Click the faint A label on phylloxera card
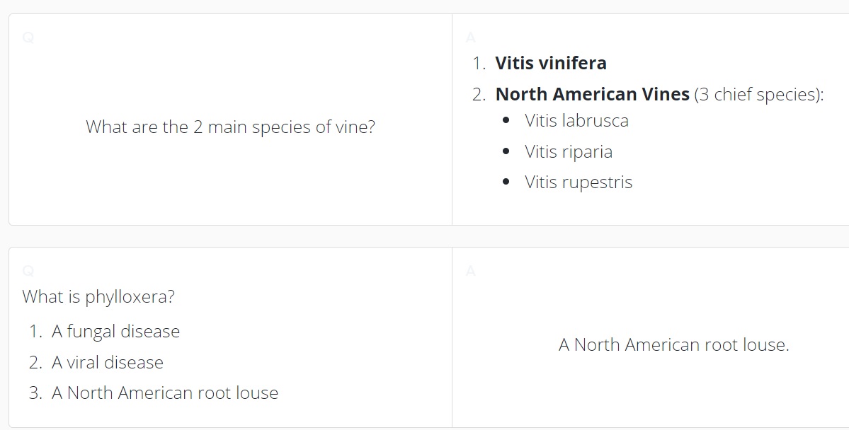 pyautogui.click(x=470, y=271)
